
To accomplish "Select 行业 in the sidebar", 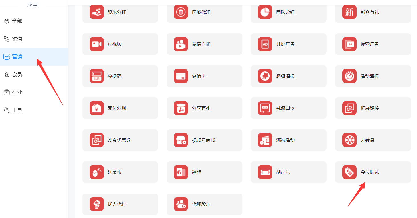I will tap(34, 92).
